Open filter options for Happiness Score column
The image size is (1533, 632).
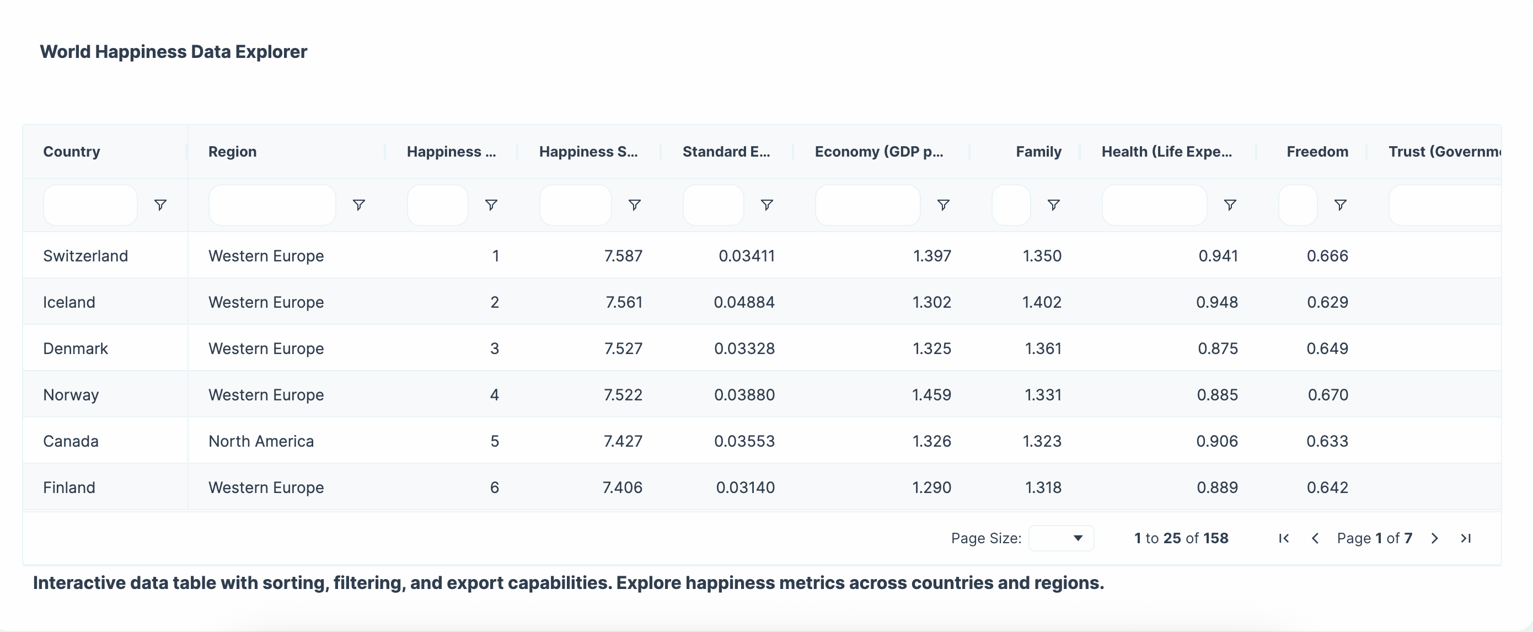click(x=634, y=205)
